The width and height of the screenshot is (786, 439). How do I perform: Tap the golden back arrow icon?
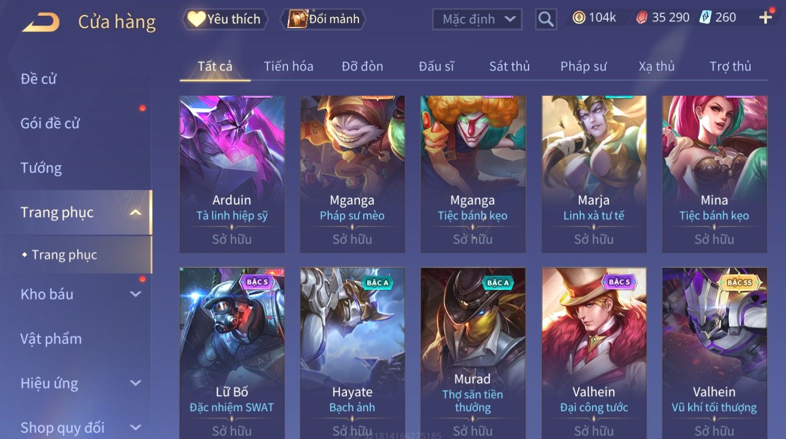click(x=41, y=22)
